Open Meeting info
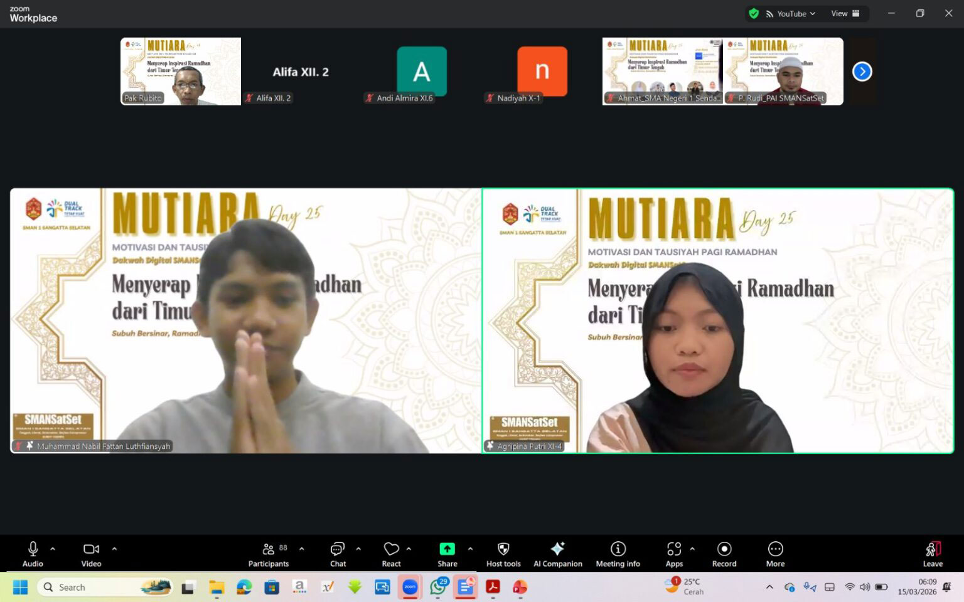This screenshot has width=964, height=602. pyautogui.click(x=618, y=554)
